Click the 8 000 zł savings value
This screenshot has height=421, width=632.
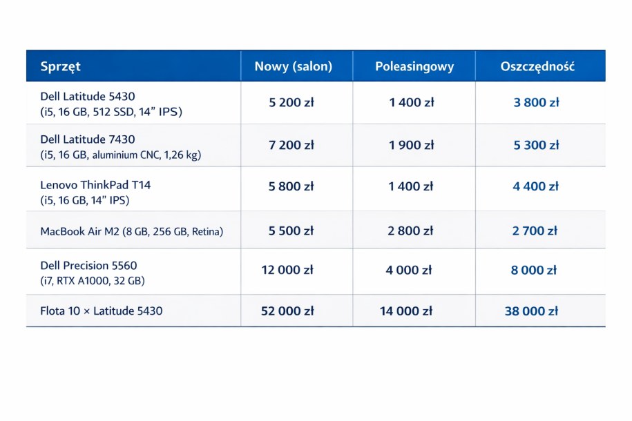(533, 270)
